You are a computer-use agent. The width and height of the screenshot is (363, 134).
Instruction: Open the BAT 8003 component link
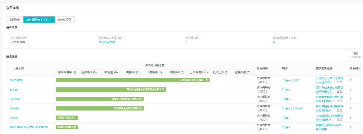pos(15,99)
